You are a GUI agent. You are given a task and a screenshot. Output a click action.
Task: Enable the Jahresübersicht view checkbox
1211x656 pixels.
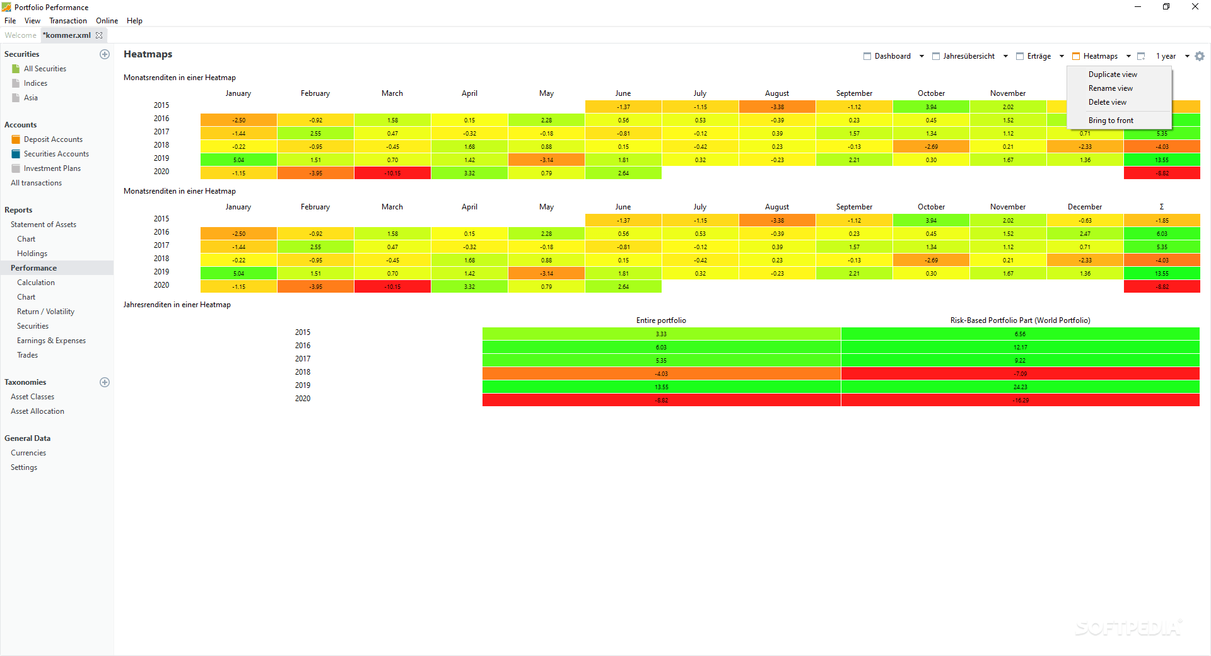936,56
